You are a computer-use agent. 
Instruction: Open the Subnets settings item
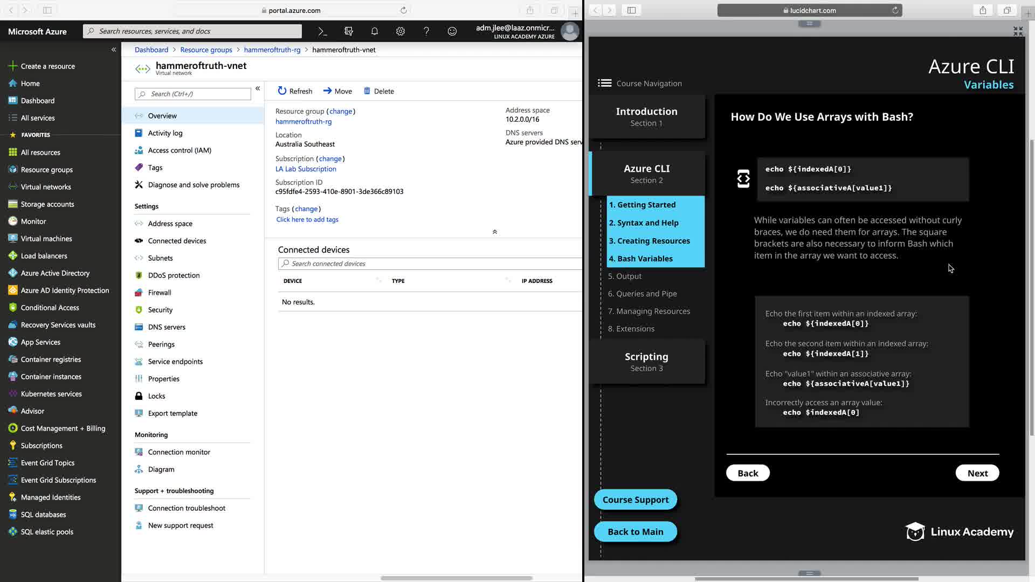(160, 258)
